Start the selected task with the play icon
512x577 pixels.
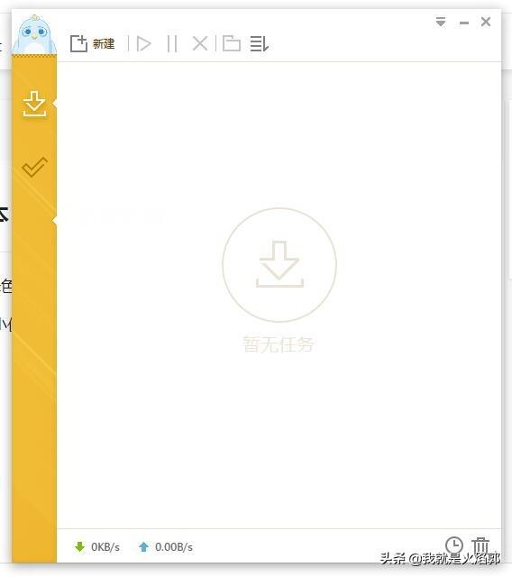pyautogui.click(x=143, y=44)
